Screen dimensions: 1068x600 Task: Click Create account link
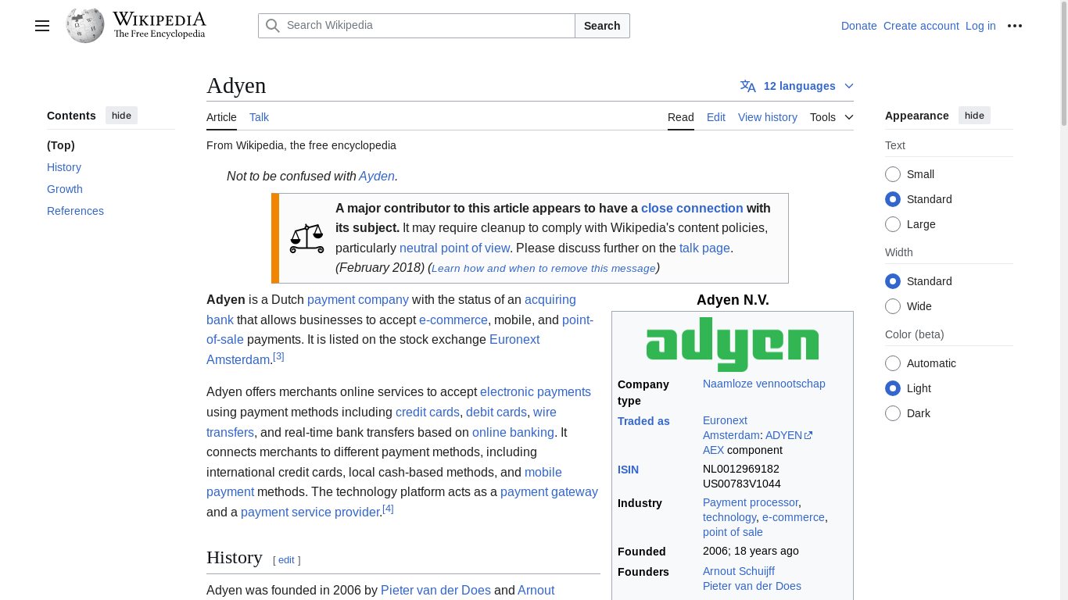[x=921, y=26]
